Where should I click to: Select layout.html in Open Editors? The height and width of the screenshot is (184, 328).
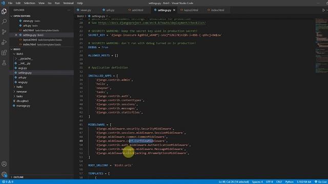(30, 40)
